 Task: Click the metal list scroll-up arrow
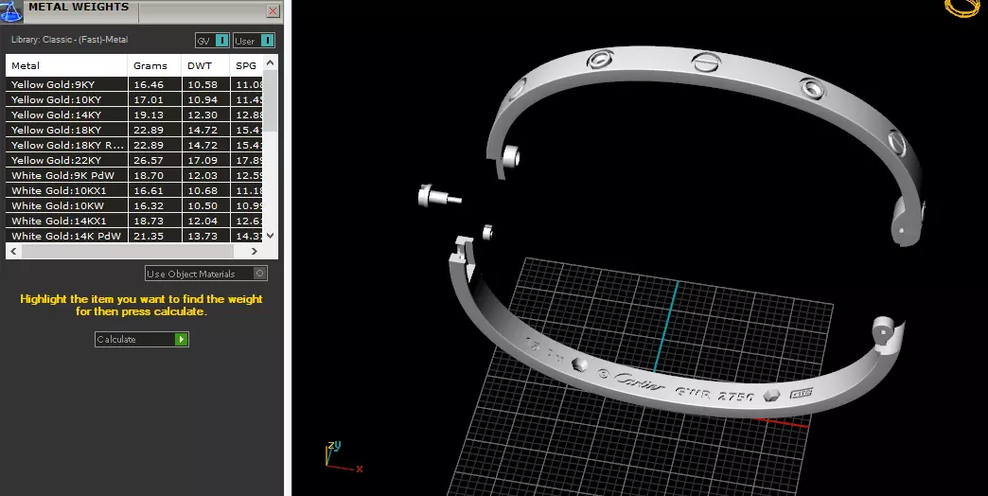pos(271,62)
